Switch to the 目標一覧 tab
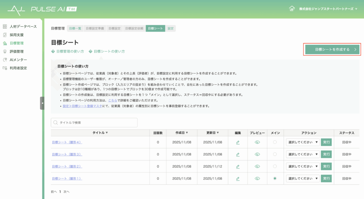 click(x=75, y=28)
